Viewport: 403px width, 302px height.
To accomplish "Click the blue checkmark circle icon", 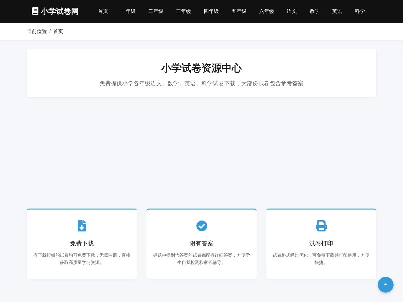I will [201, 226].
